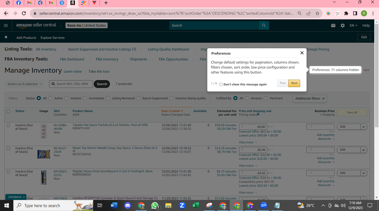
Task: Click the bookmark flag icon beside Add Products
Action: point(6,37)
